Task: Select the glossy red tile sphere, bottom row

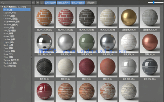Action: (x=44, y=91)
